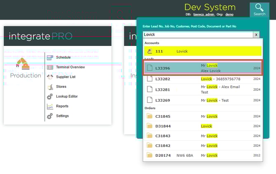Screen dimensions: 276x174
Task: Clear search with the x button
Action: [256, 35]
